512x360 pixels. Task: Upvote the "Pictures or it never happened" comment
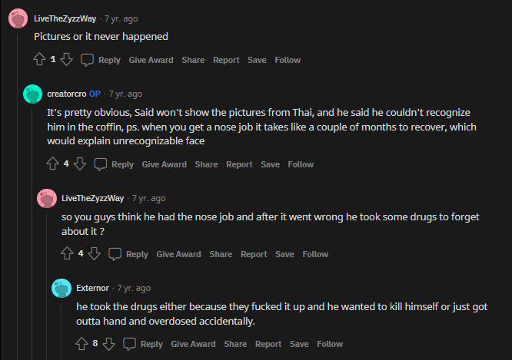(39, 59)
